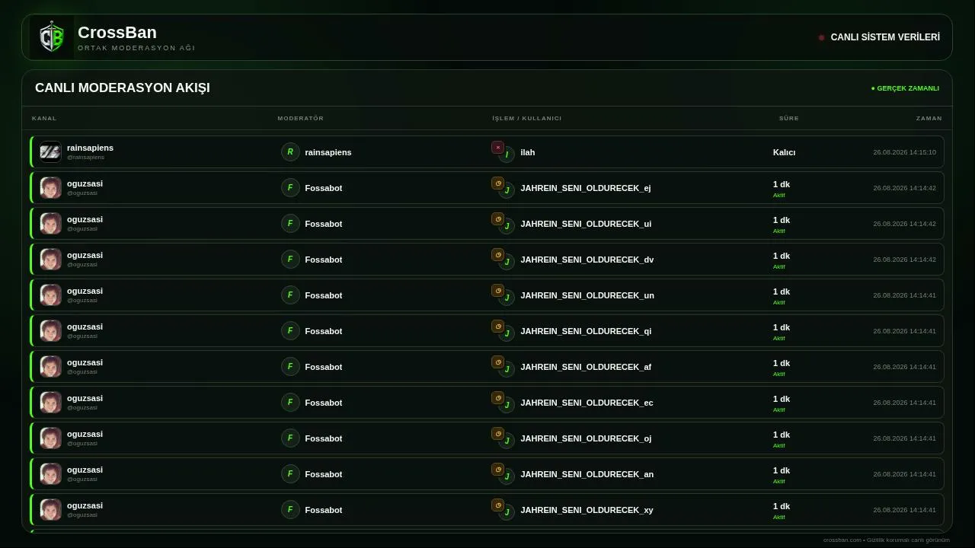Click the rainsapiens channel avatar
Screen dimensions: 975x548
(x=50, y=151)
